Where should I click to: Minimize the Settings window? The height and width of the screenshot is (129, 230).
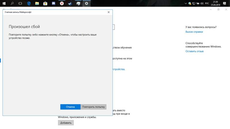[x=211, y=9]
